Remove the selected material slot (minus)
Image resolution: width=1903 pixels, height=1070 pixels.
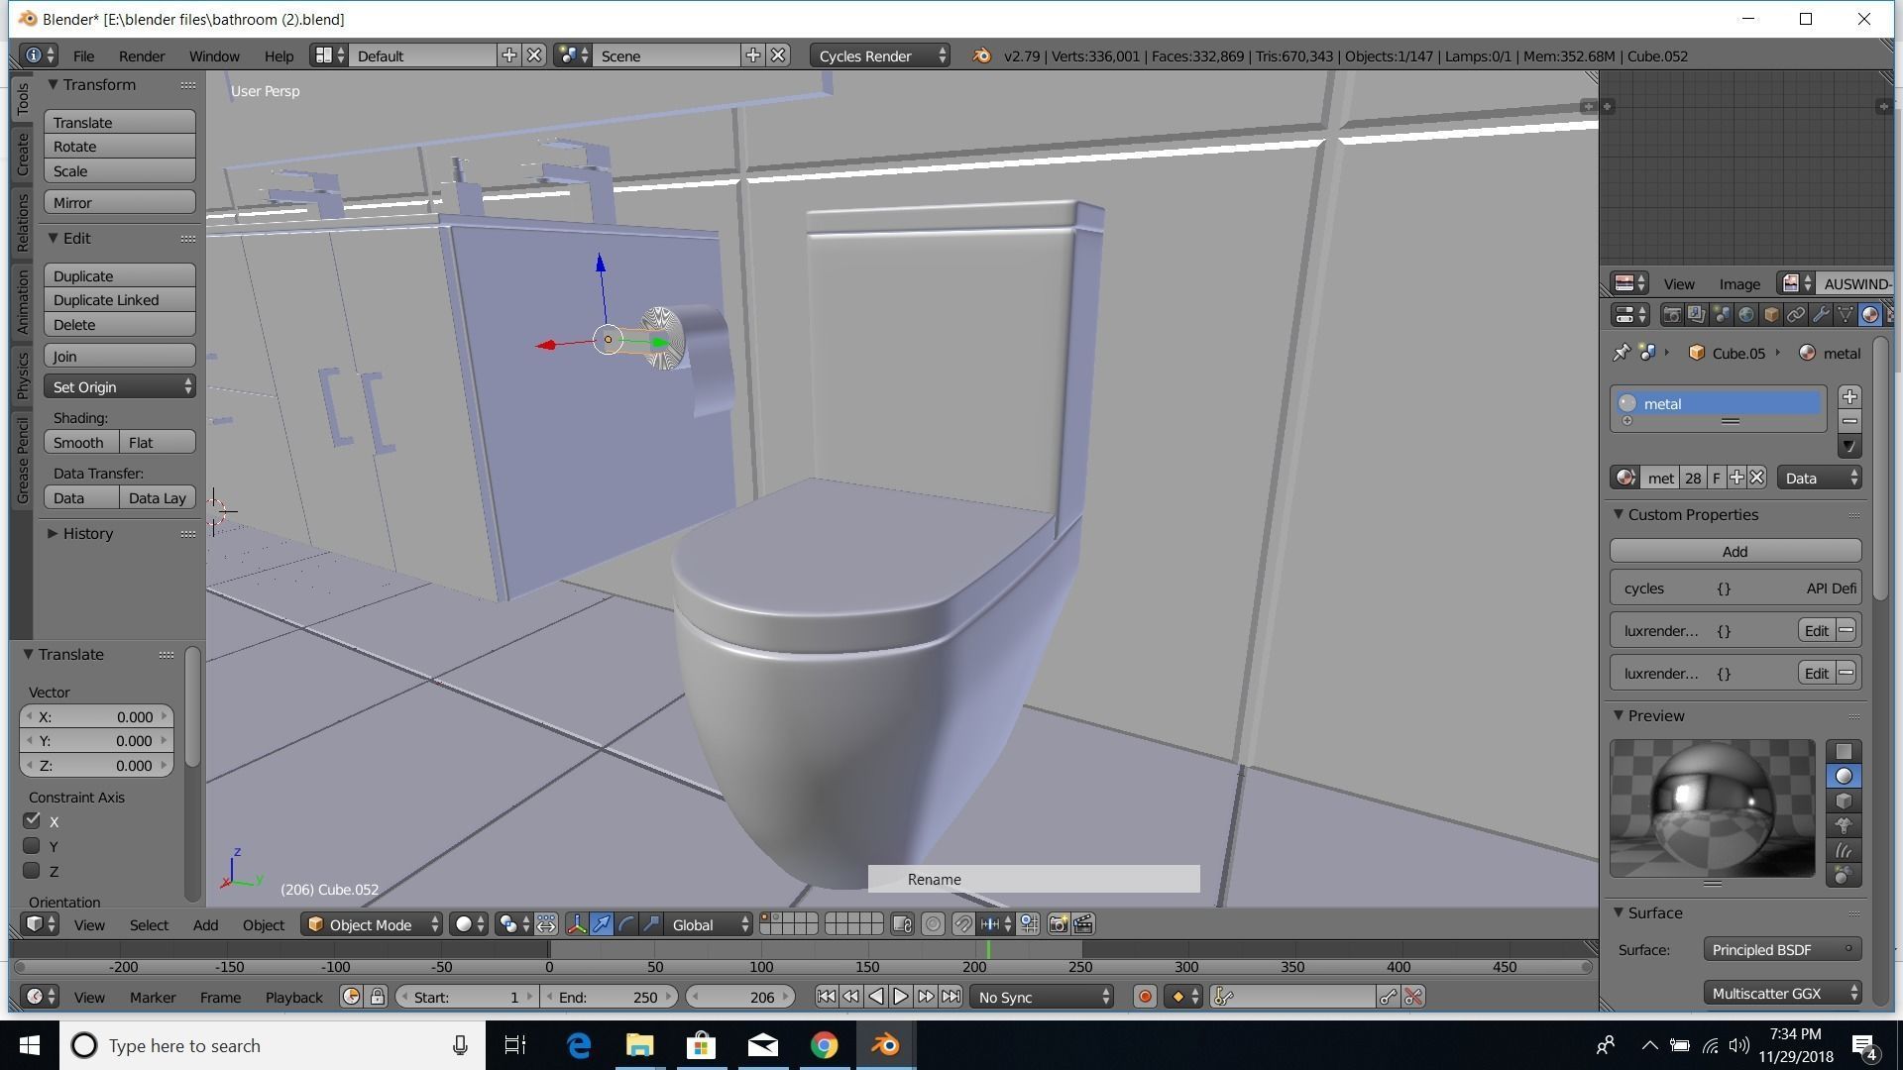click(1849, 421)
